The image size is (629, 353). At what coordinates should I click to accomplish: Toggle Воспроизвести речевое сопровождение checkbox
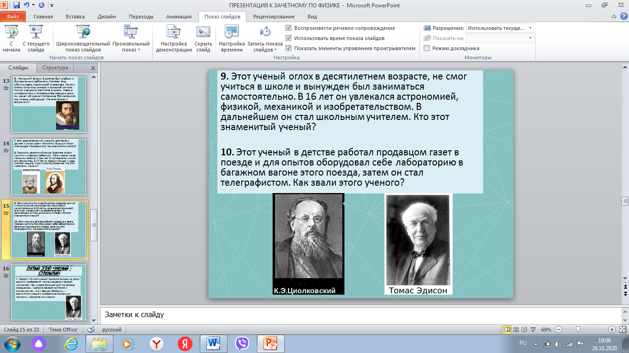click(340, 28)
